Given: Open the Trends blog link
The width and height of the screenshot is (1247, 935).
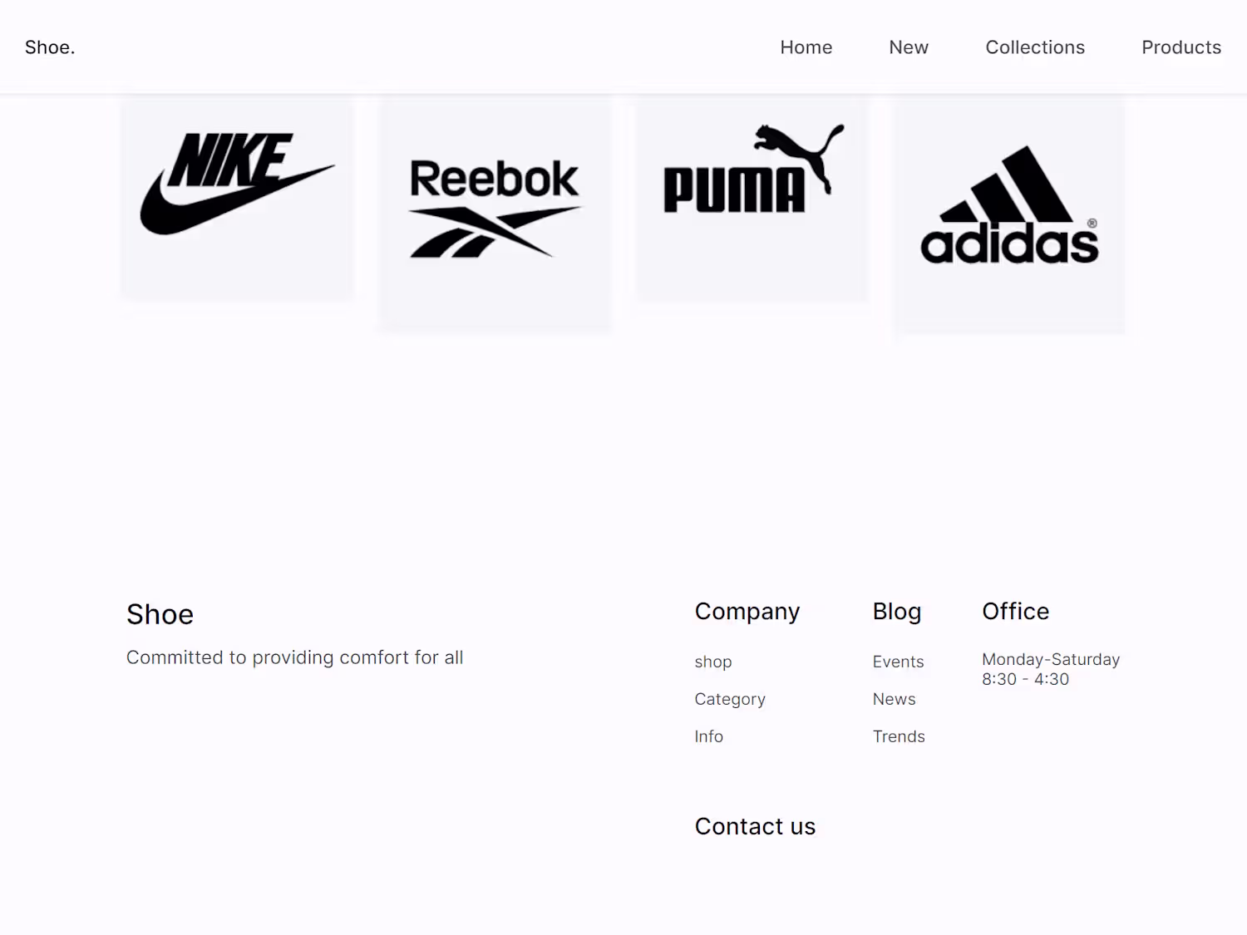Looking at the screenshot, I should [x=899, y=736].
